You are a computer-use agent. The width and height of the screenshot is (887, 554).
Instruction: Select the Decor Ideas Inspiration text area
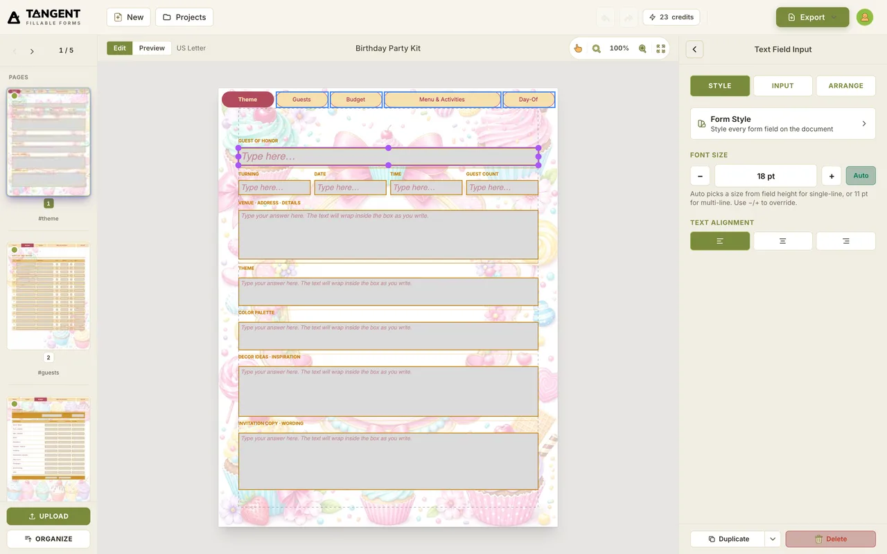388,391
